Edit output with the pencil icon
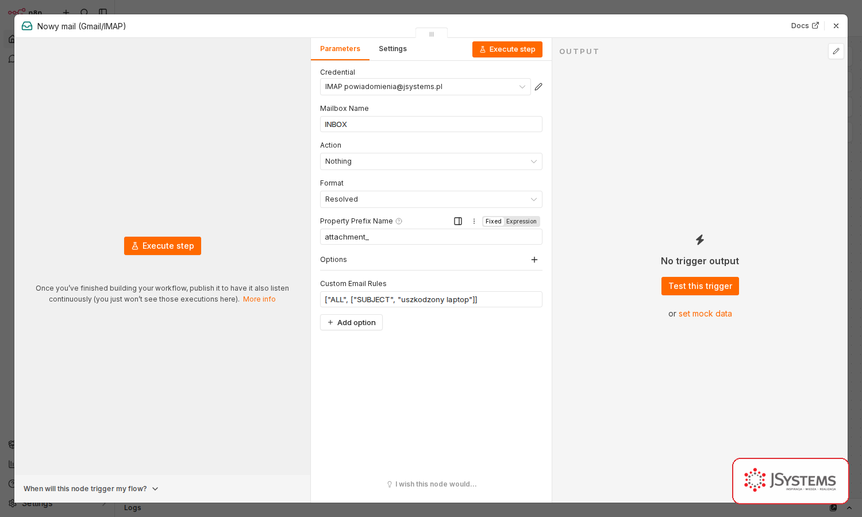This screenshot has height=517, width=862. 836,51
